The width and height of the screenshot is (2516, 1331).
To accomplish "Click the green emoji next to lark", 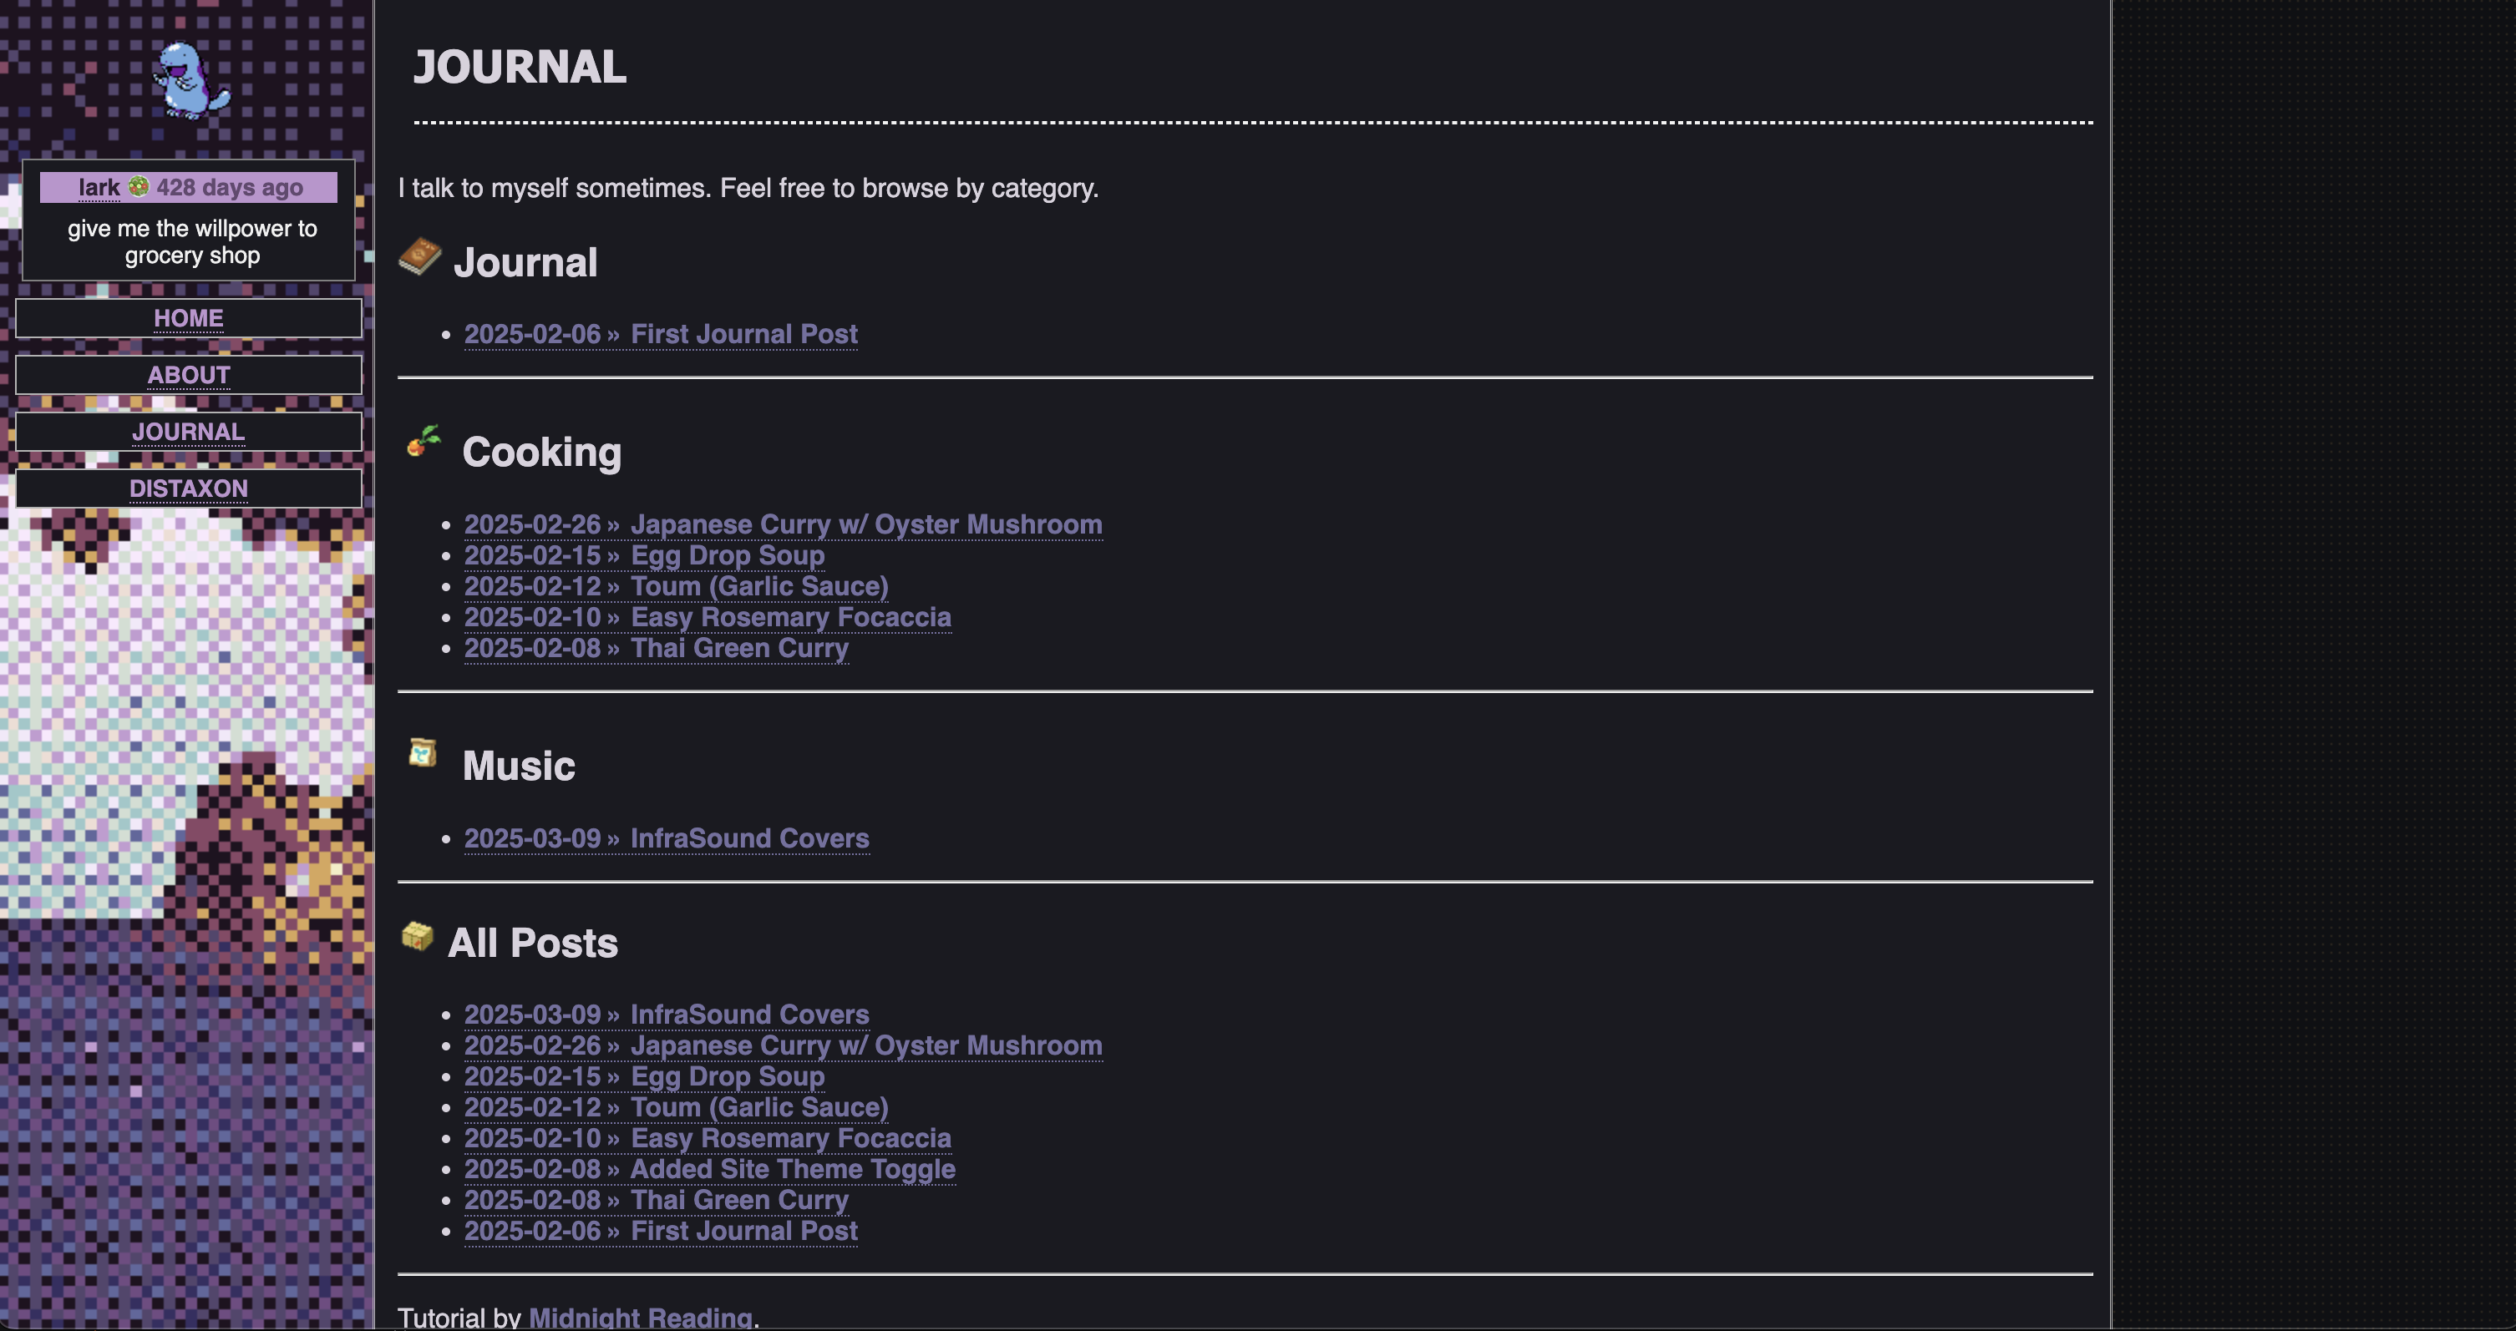I will (x=139, y=186).
